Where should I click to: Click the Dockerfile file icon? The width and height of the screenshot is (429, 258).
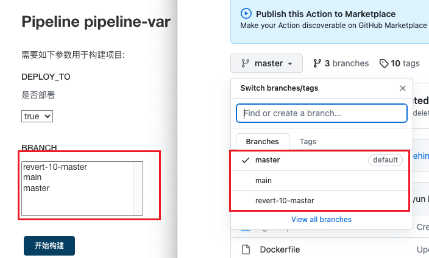pyautogui.click(x=246, y=249)
